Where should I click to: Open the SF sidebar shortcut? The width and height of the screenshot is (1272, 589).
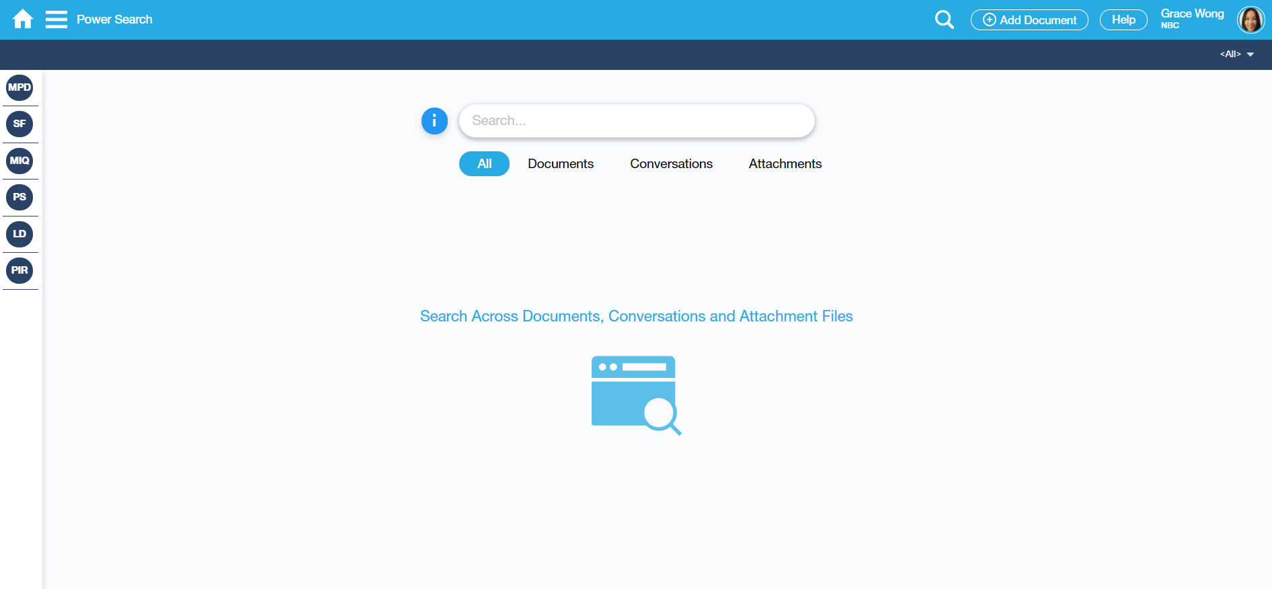pyautogui.click(x=19, y=124)
